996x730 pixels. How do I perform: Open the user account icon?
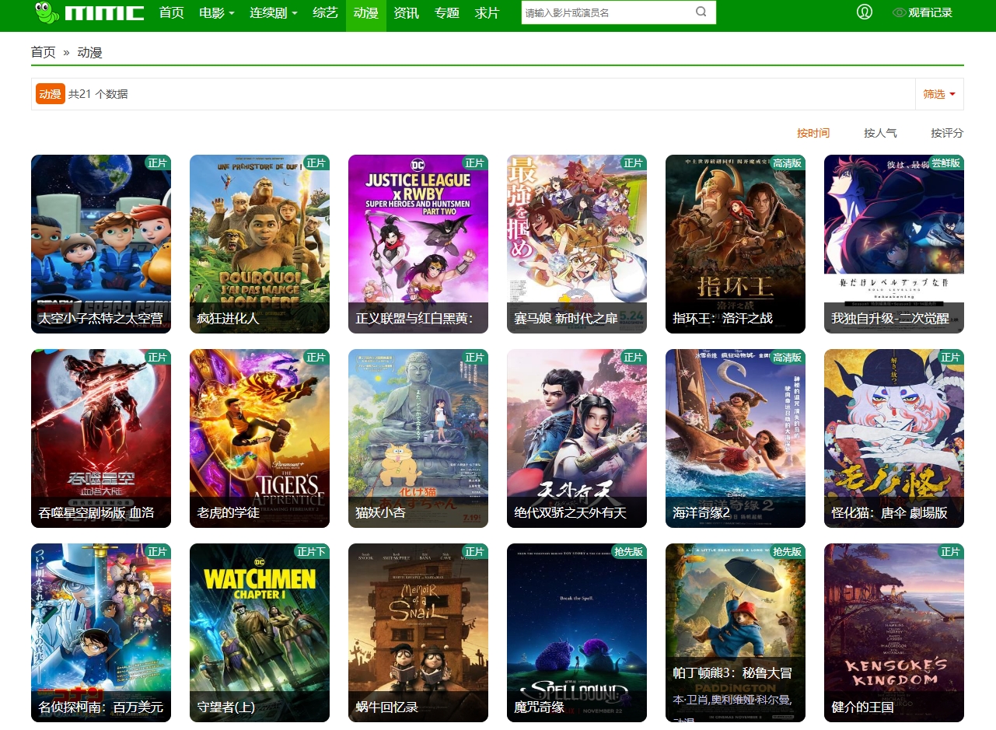(x=865, y=12)
